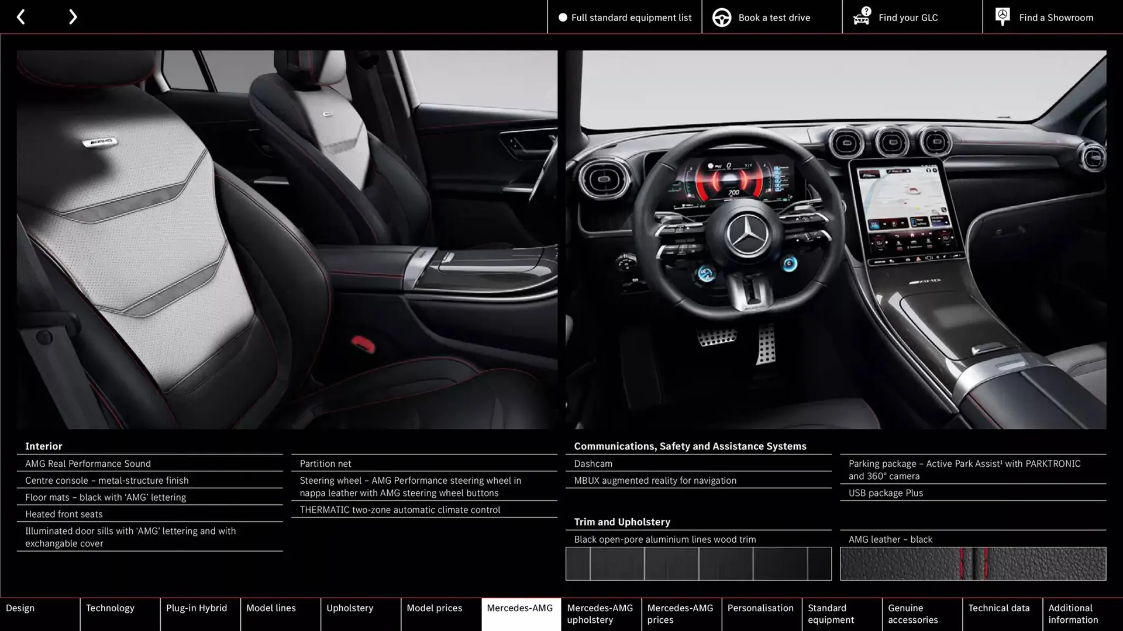This screenshot has width=1123, height=631.
Task: Switch to the Upholstery tab
Action: click(360, 614)
